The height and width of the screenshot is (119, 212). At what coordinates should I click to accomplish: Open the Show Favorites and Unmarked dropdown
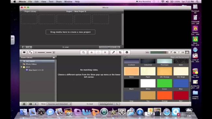tap(59, 104)
